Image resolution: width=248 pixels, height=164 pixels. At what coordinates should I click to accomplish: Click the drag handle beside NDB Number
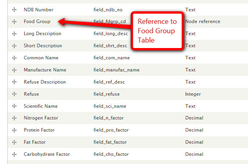point(14,9)
